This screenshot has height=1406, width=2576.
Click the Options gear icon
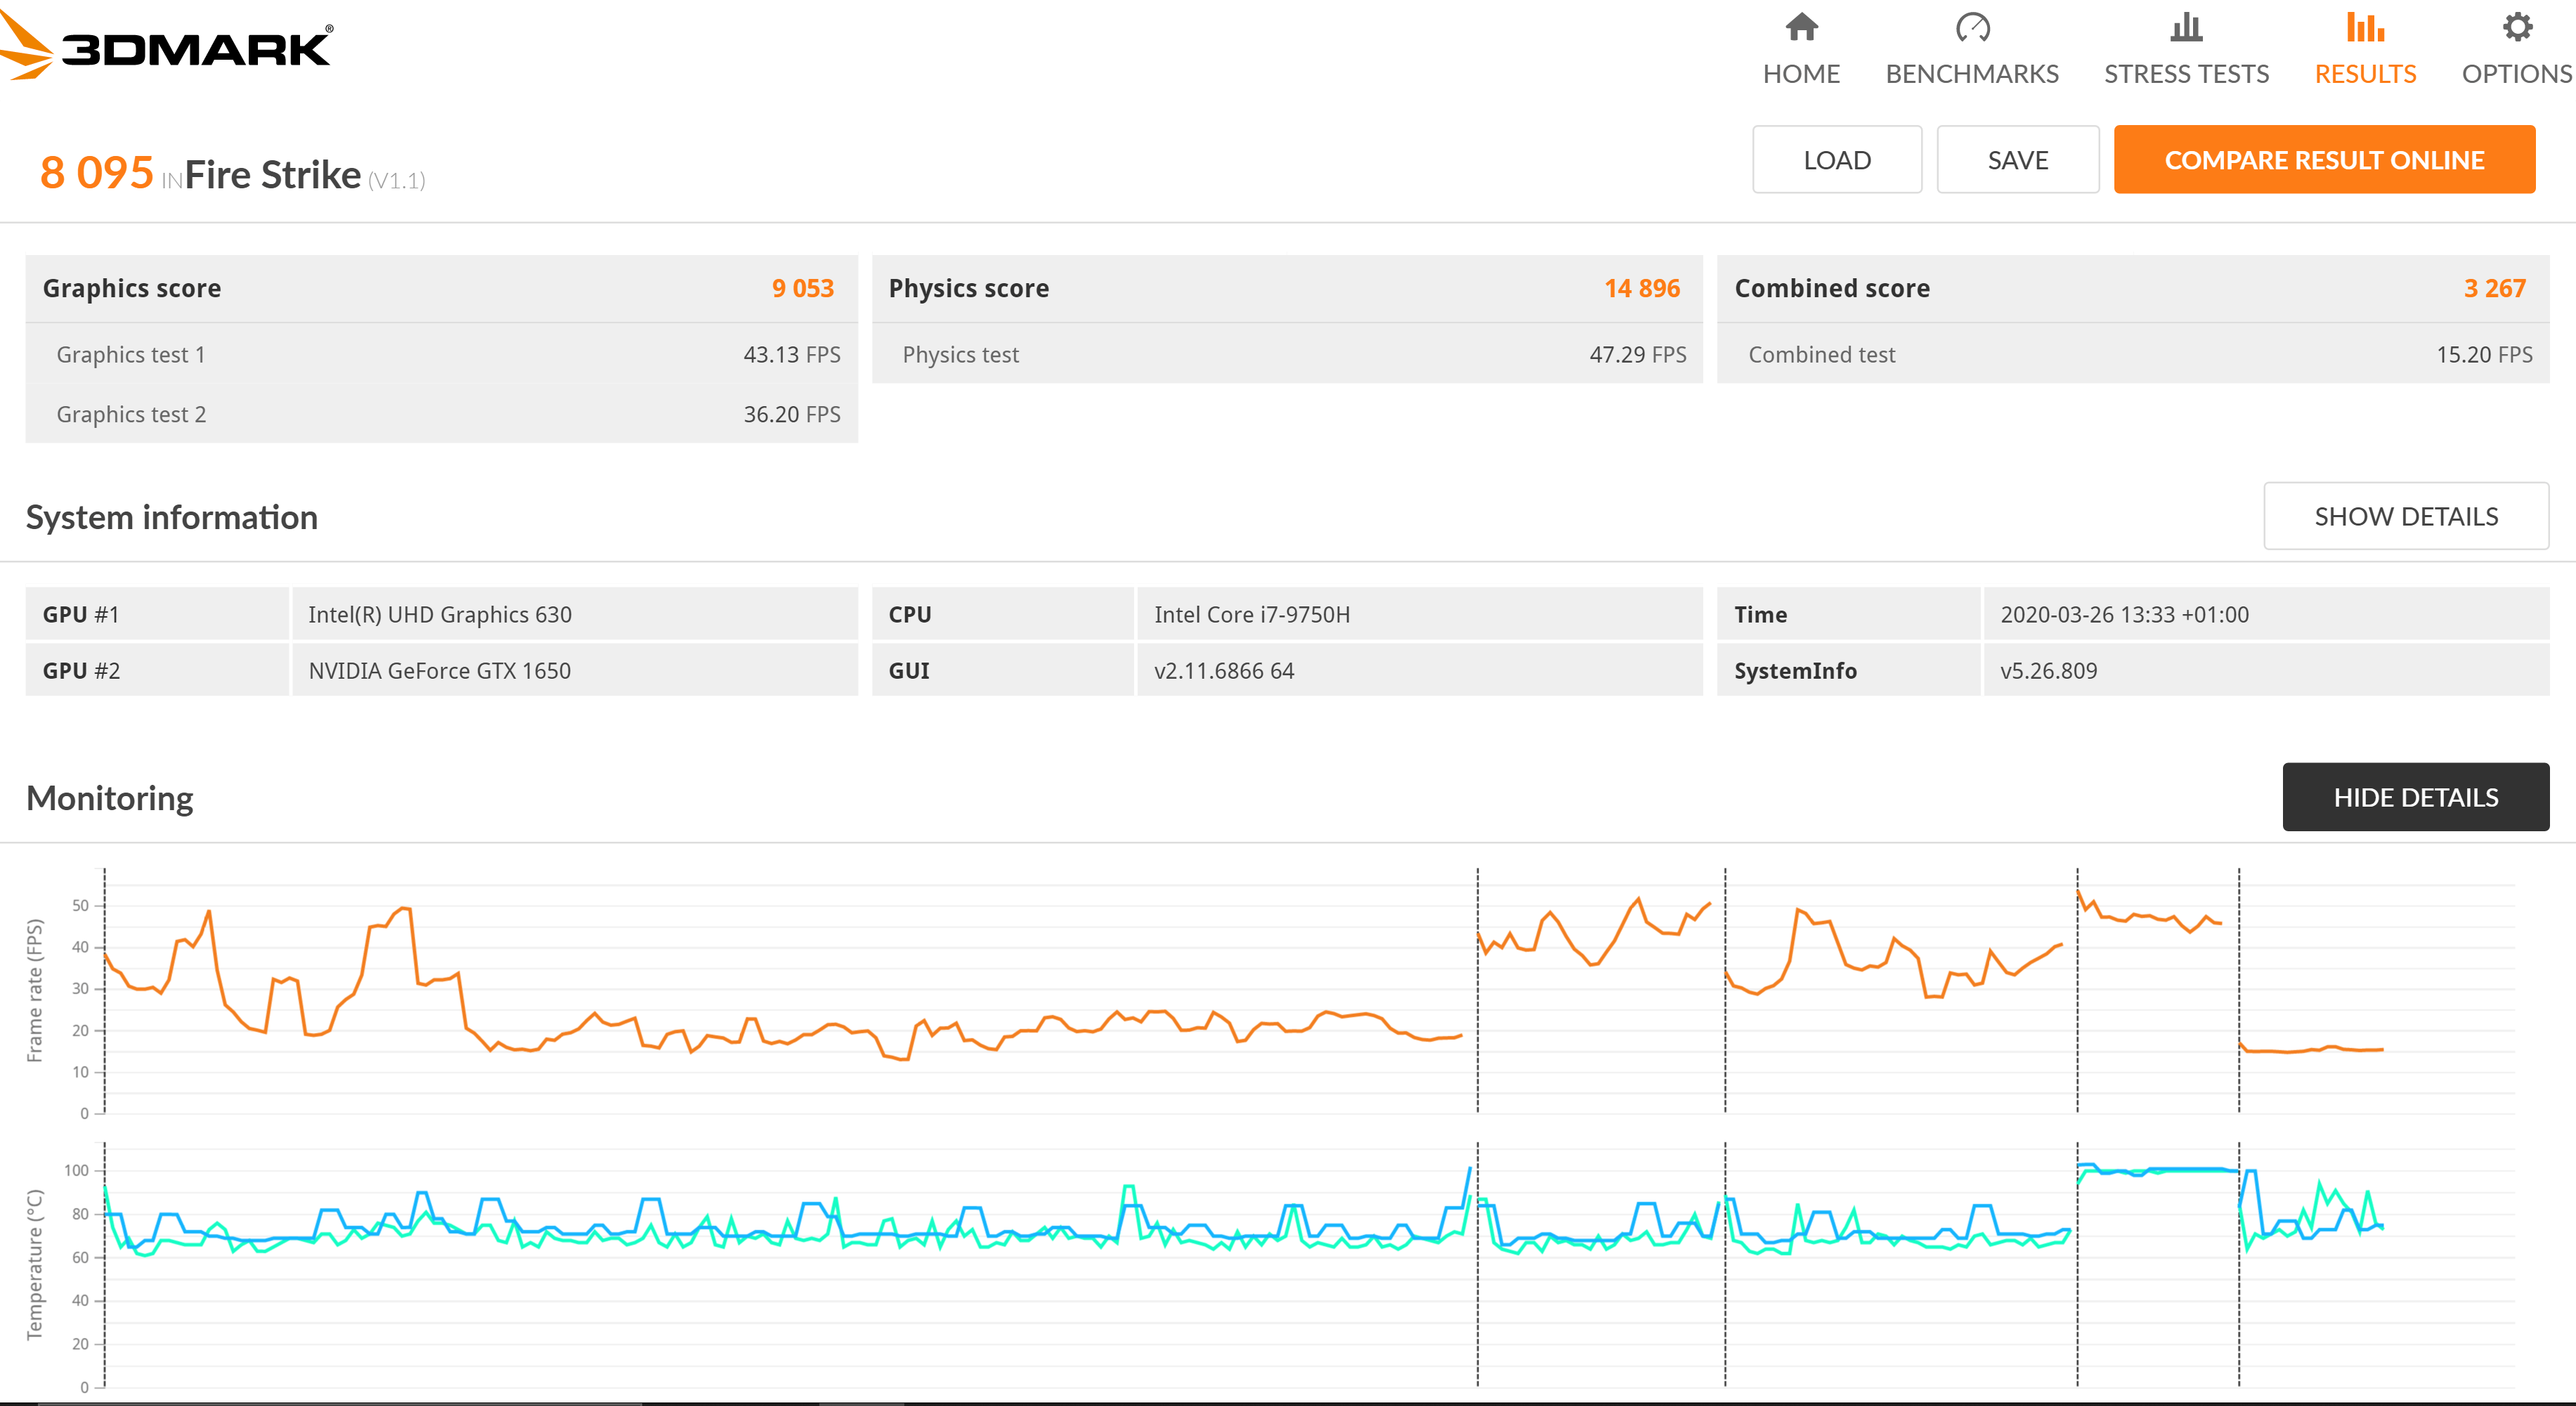(2517, 27)
